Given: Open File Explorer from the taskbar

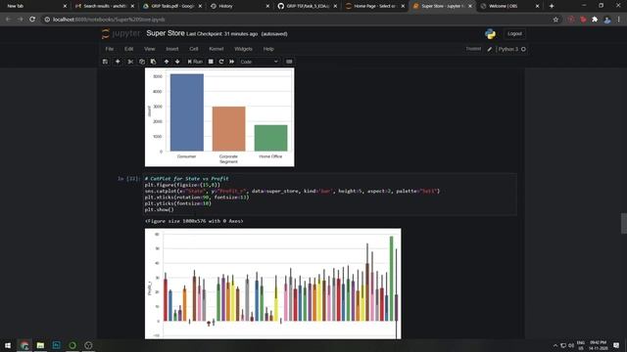Looking at the screenshot, I should (40, 345).
